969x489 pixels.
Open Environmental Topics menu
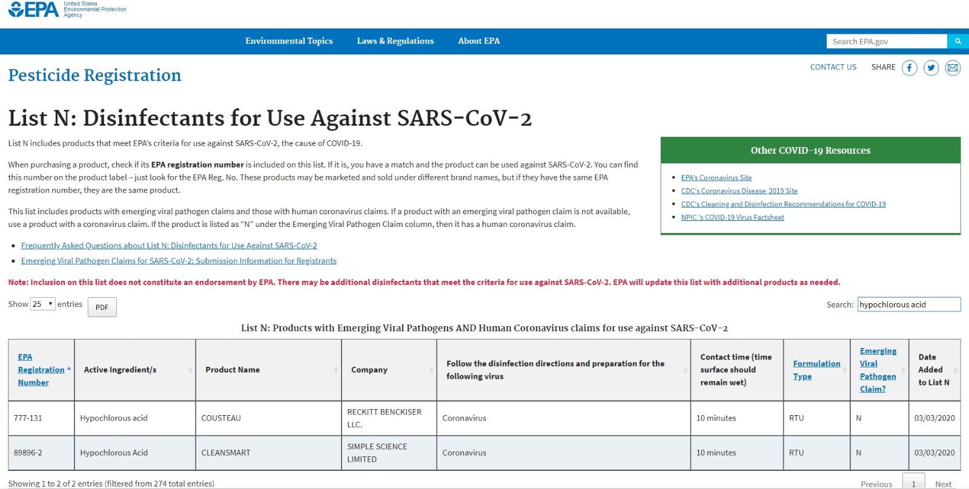(289, 41)
